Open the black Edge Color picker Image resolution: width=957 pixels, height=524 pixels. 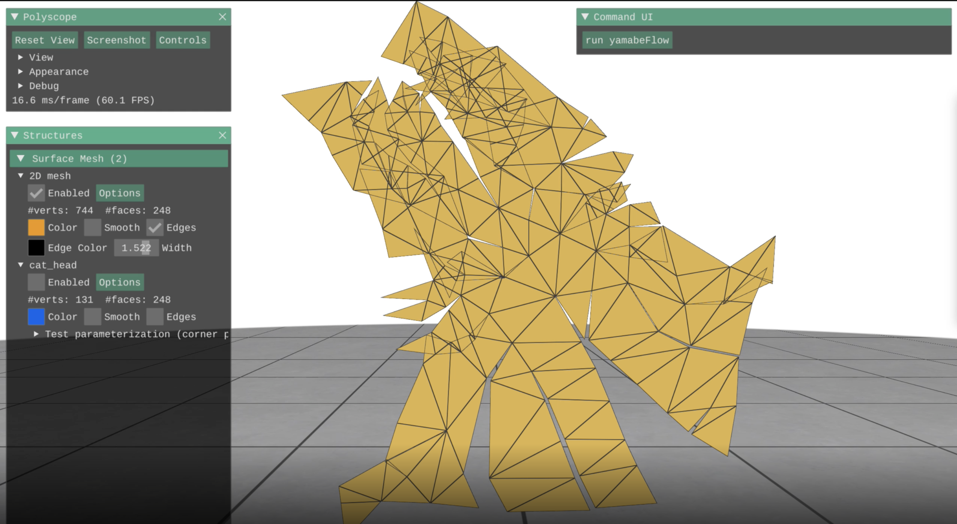(x=36, y=247)
